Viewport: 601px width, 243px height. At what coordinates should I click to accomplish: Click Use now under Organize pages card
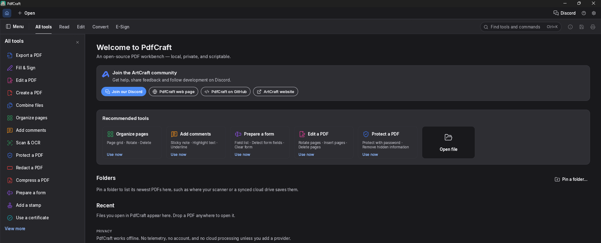(x=115, y=155)
